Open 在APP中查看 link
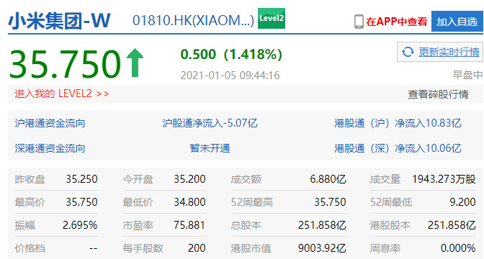The width and height of the screenshot is (484, 259). tap(397, 22)
